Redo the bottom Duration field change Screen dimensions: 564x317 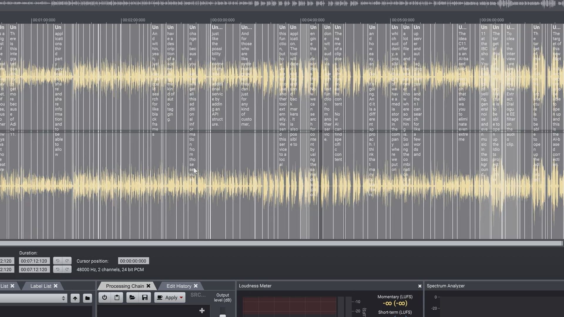67,269
